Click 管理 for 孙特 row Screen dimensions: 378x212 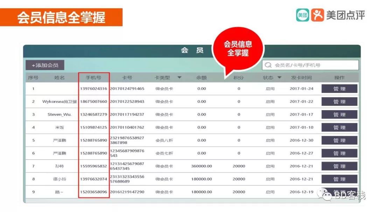click(x=339, y=166)
